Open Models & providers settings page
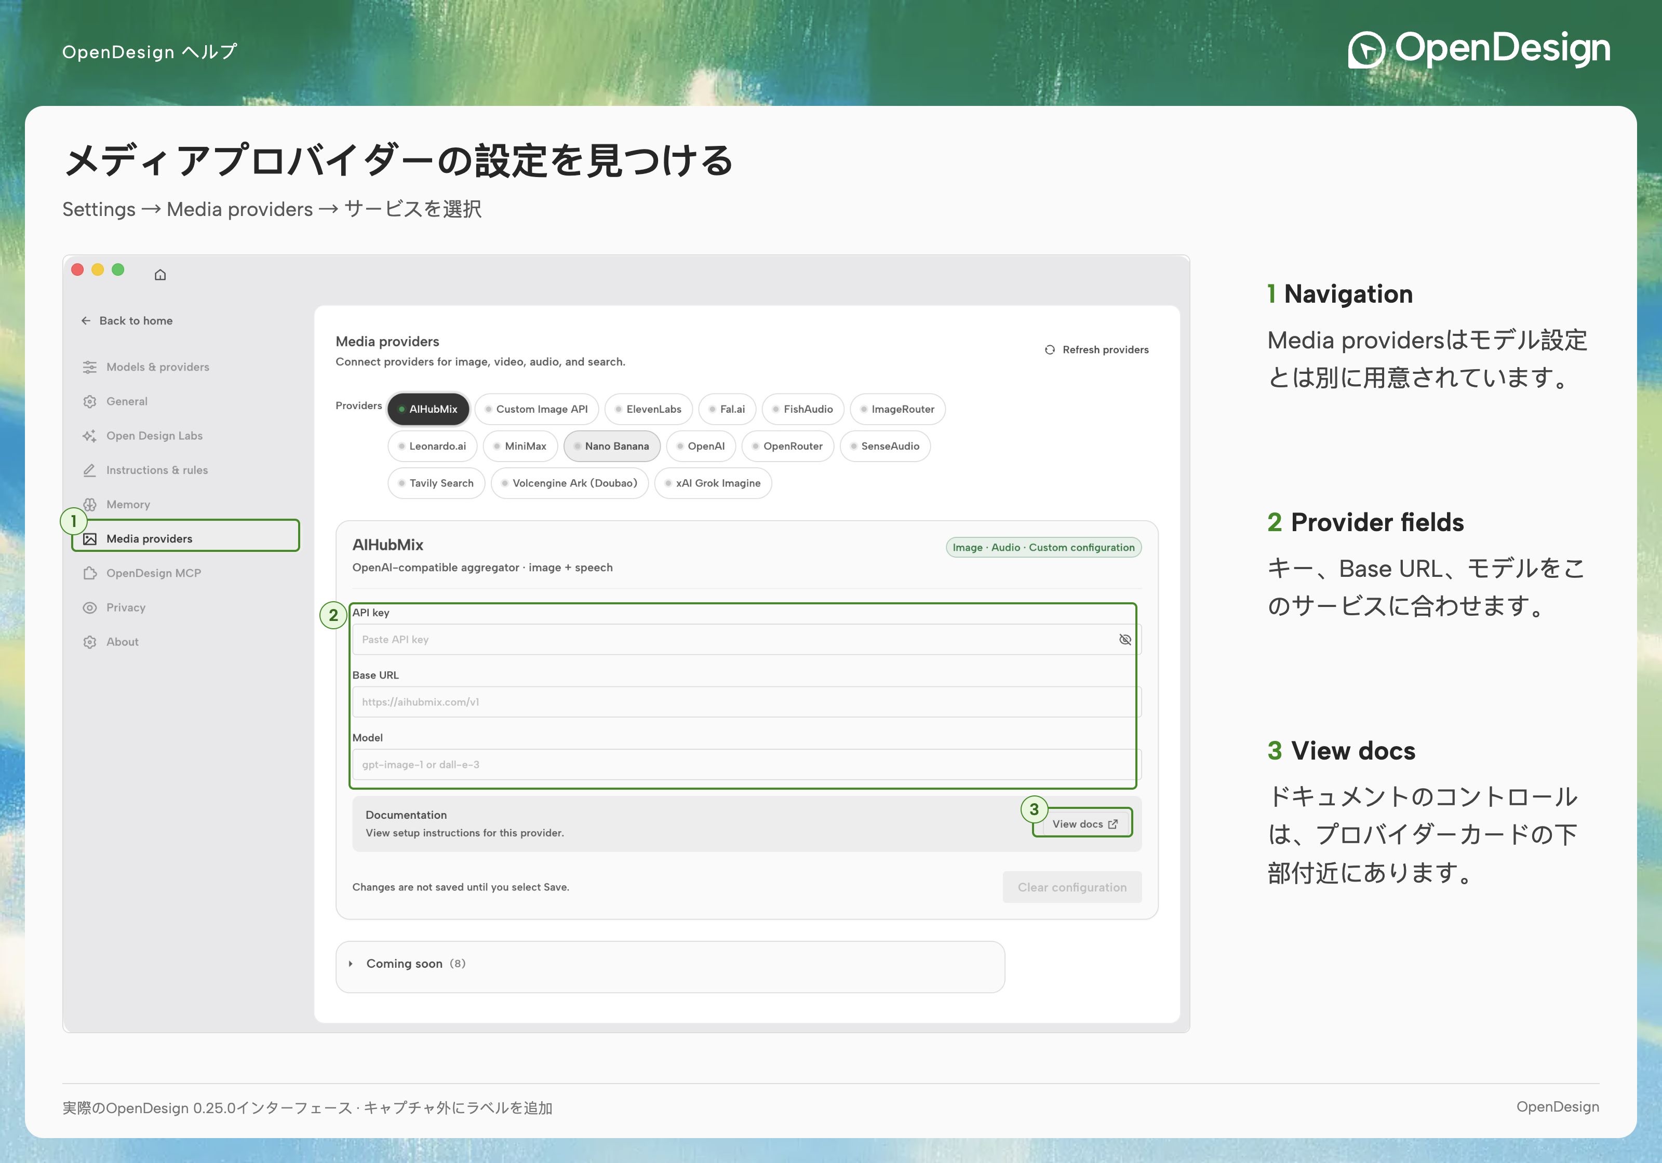Viewport: 1662px width, 1163px height. coord(185,367)
